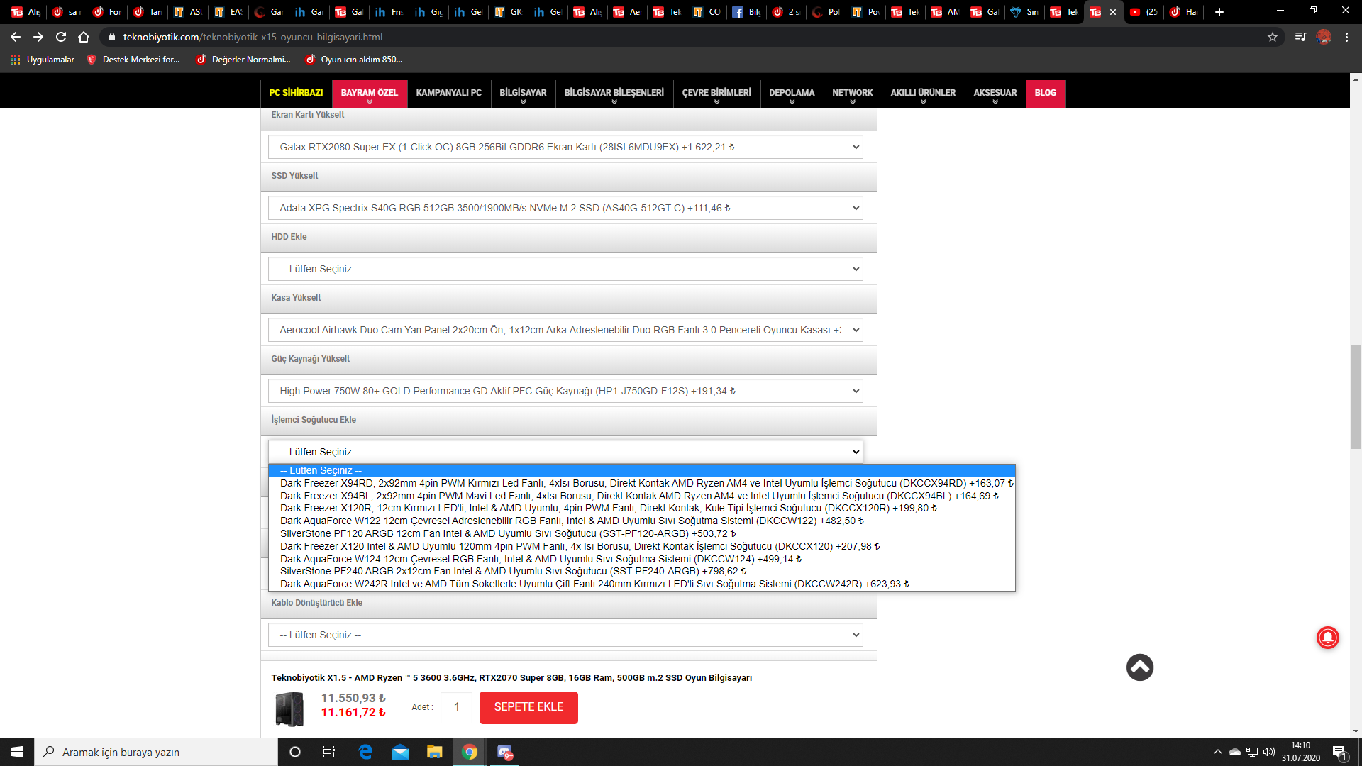Click the scroll-to-top arrow circle icon

(x=1139, y=667)
